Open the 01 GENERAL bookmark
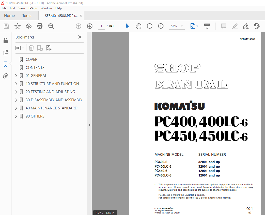The height and width of the screenshot is (215, 265). [x=36, y=76]
